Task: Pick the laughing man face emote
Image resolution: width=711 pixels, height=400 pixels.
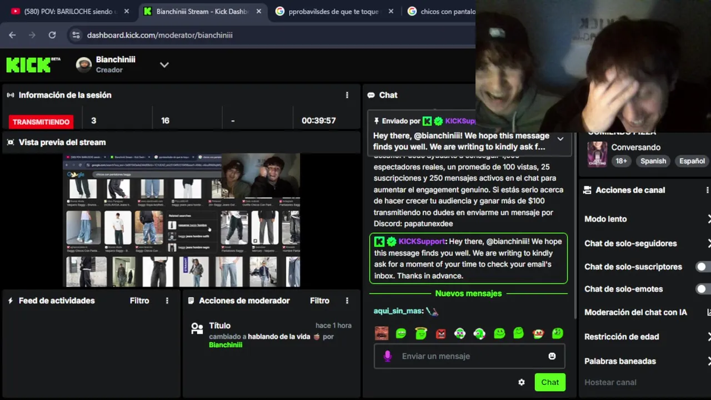Action: (382, 333)
